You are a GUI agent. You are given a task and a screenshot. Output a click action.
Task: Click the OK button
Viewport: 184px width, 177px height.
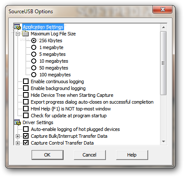[47, 155]
